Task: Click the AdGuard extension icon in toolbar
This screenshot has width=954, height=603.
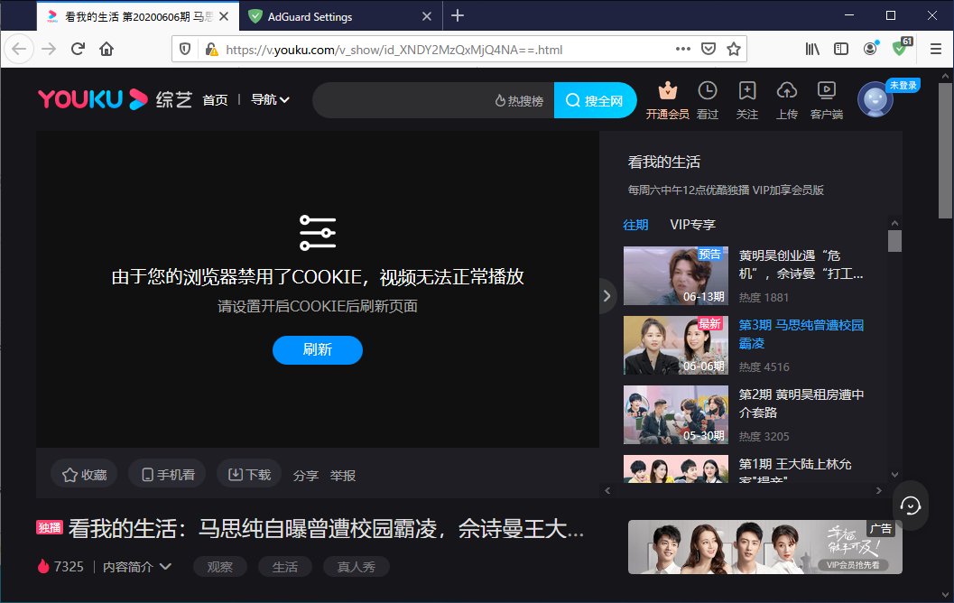Action: coord(901,48)
